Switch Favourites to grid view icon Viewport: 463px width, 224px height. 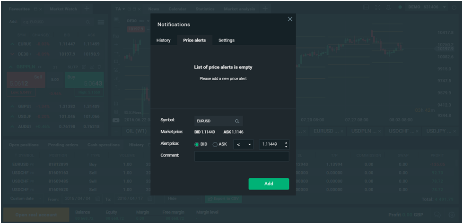click(101, 22)
